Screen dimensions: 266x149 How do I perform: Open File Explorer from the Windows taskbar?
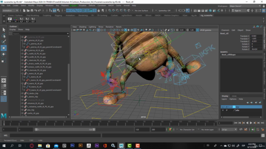point(40,146)
